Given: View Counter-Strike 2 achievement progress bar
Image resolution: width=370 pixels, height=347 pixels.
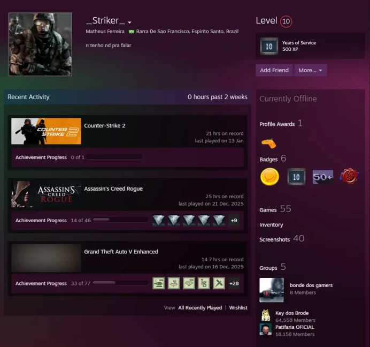Looking at the screenshot, I should [x=114, y=157].
